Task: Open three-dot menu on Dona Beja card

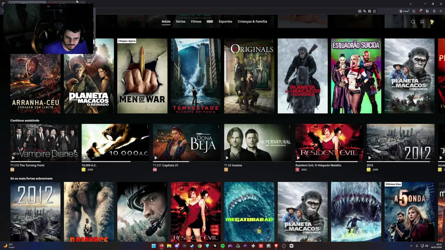Action: click(x=219, y=127)
